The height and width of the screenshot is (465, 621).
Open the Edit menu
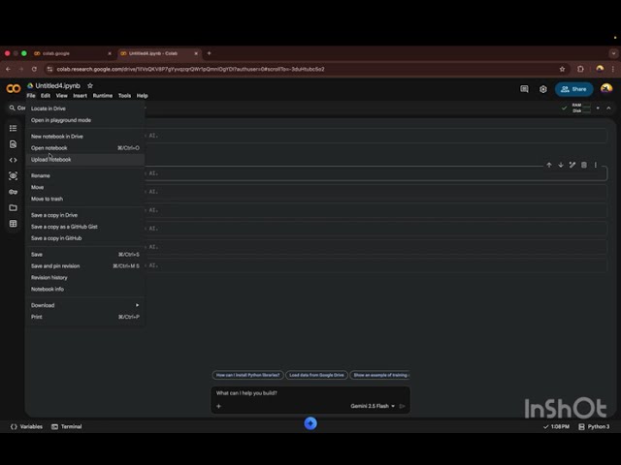tap(46, 96)
